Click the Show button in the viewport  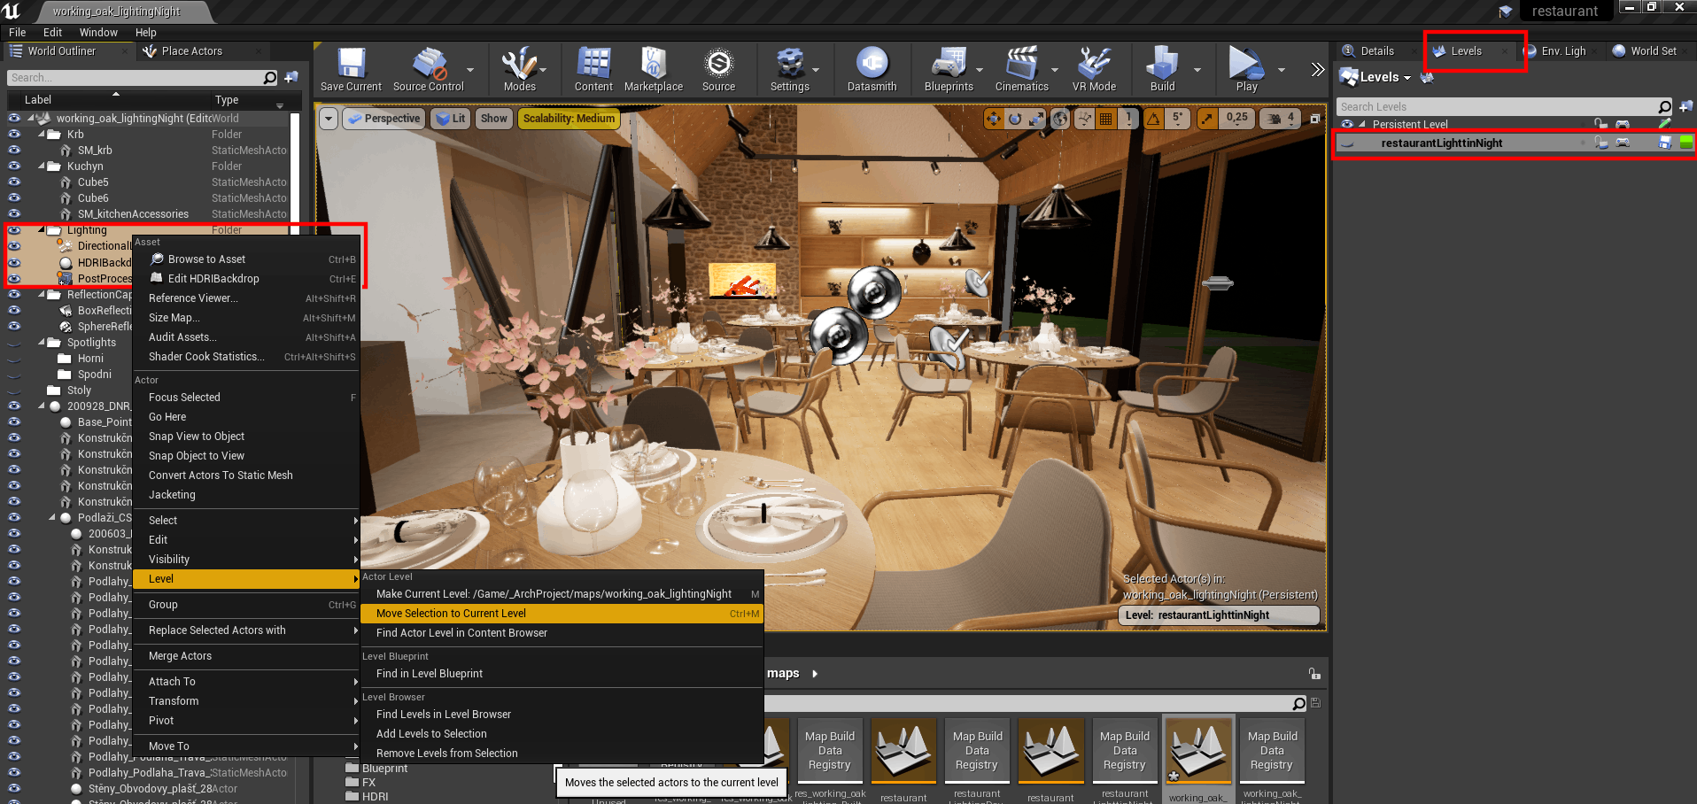click(x=493, y=118)
